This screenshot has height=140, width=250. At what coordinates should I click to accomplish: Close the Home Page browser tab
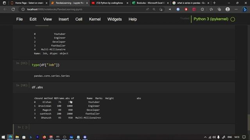46,3
